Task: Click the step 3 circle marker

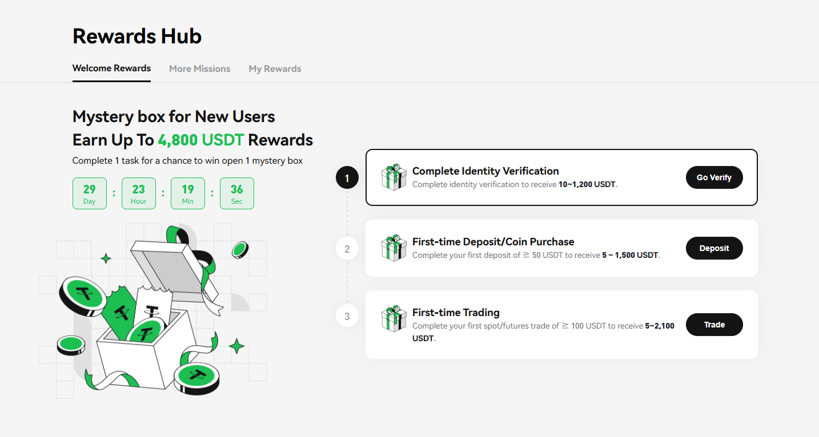Action: tap(347, 315)
